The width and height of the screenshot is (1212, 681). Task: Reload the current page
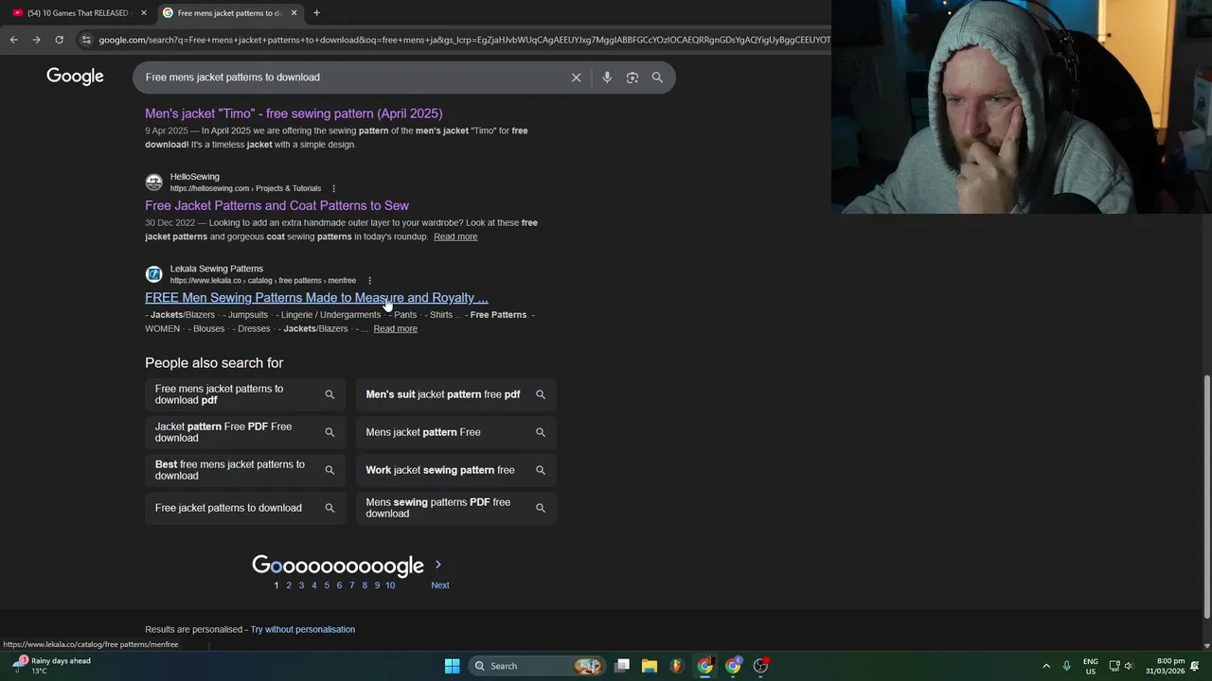point(59,40)
